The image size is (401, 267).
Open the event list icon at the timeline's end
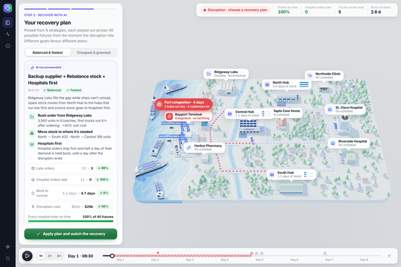click(389, 256)
